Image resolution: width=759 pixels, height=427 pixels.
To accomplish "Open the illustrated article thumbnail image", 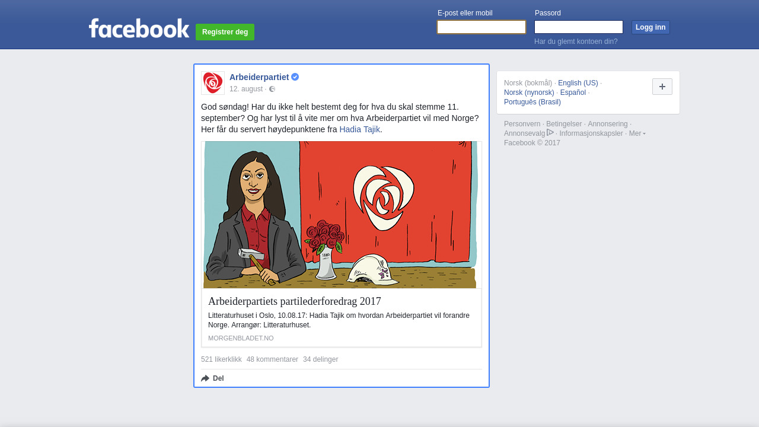I will (x=341, y=215).
